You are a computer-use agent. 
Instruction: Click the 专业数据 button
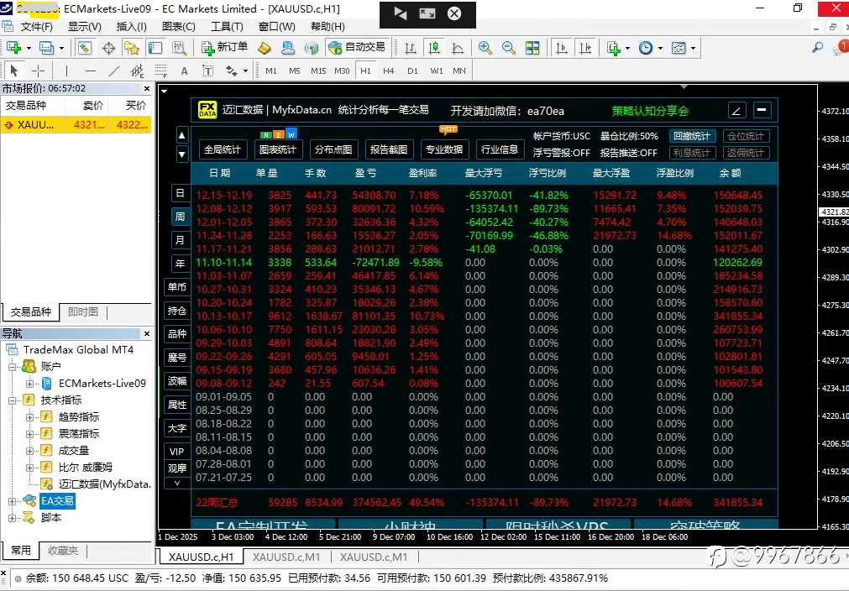(444, 149)
